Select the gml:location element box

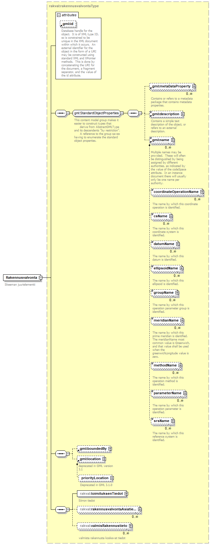pyautogui.click(x=90, y=459)
